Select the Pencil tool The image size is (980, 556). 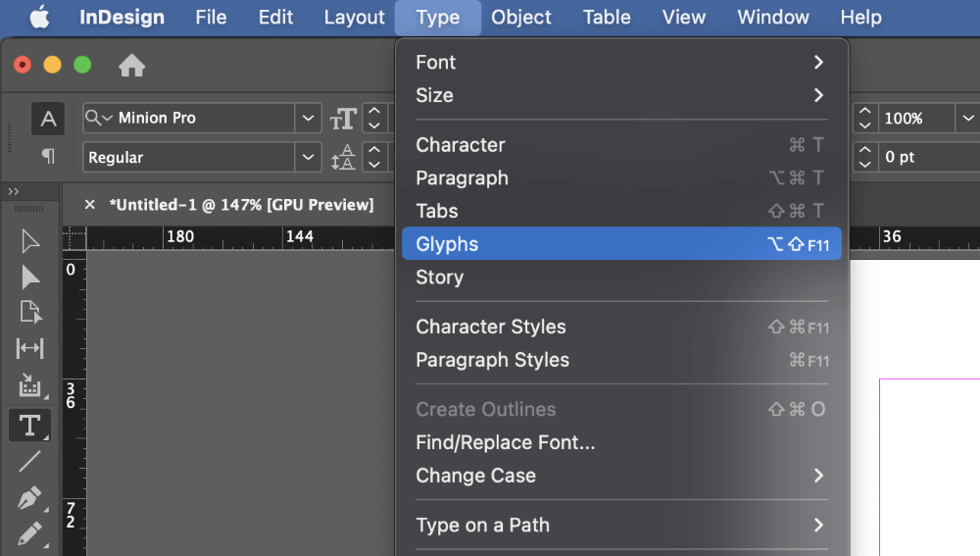(29, 534)
